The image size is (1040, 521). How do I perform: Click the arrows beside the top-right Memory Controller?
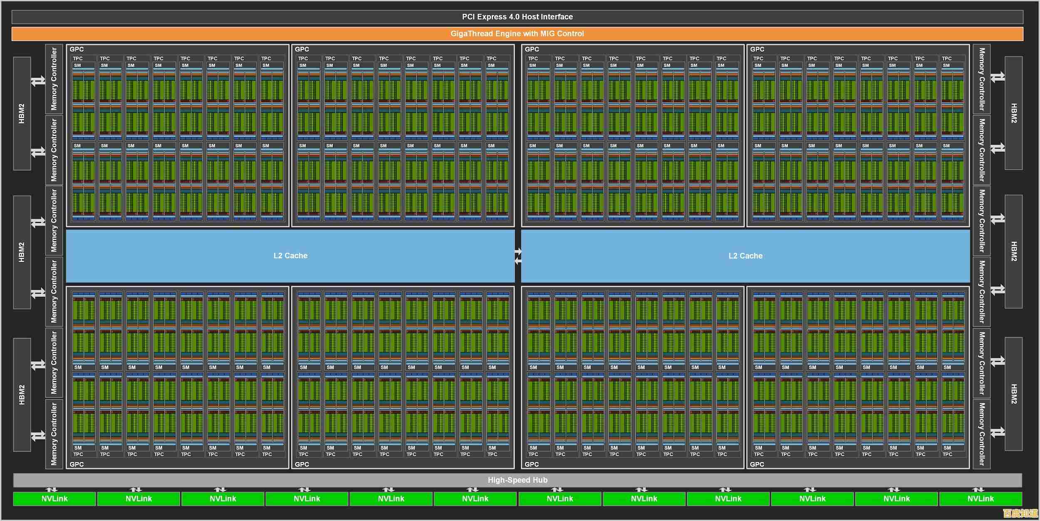997,77
